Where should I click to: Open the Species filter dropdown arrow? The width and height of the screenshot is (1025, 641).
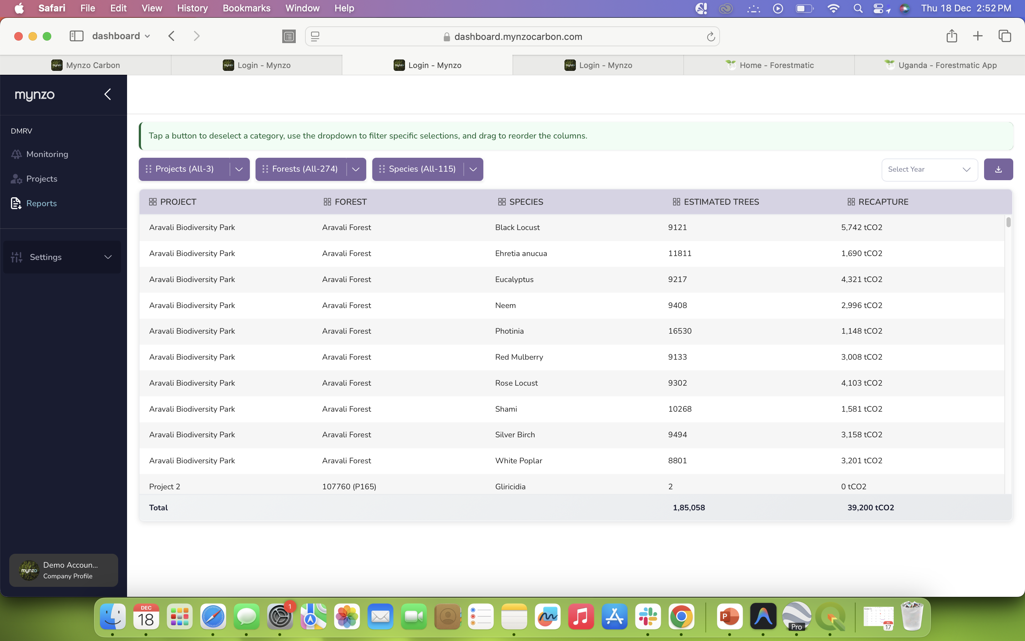pyautogui.click(x=473, y=169)
